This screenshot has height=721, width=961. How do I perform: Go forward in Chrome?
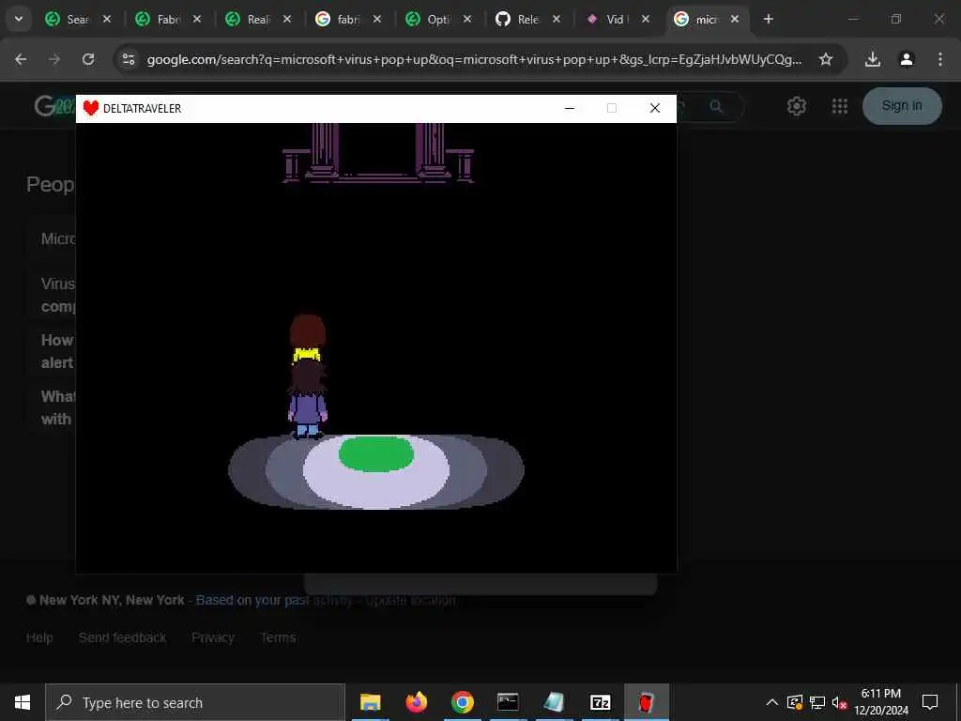pos(54,59)
